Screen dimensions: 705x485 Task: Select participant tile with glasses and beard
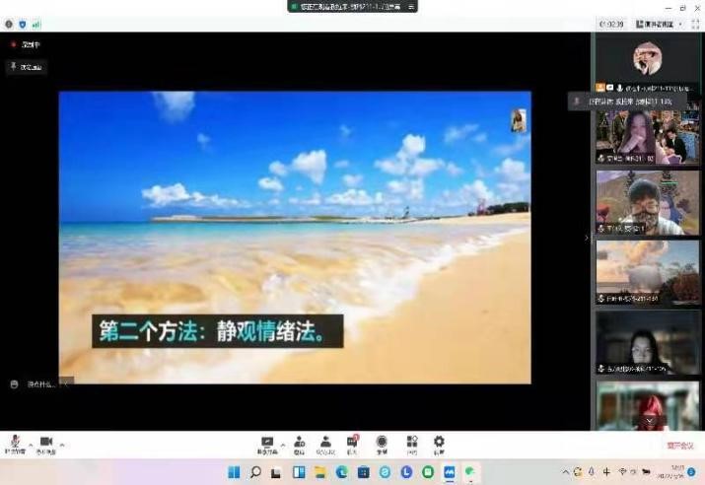(x=648, y=202)
